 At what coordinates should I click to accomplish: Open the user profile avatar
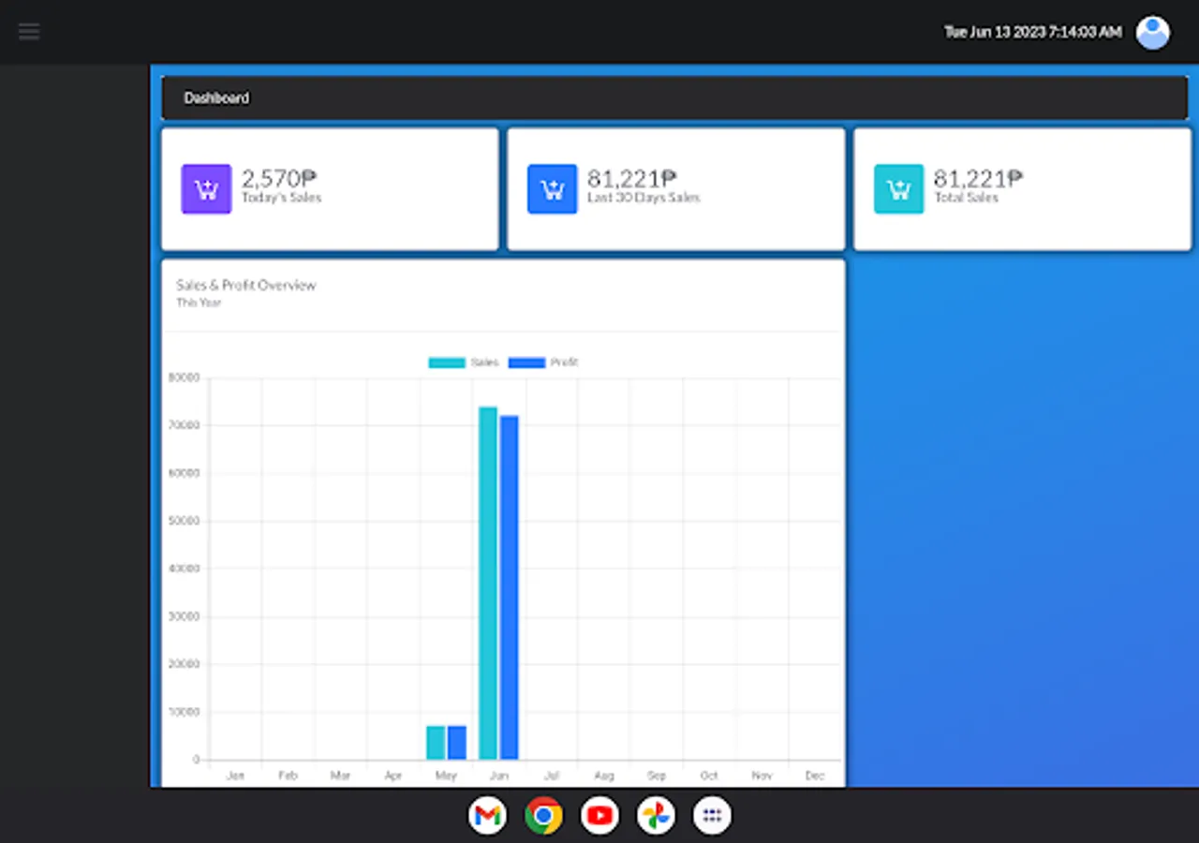pyautogui.click(x=1152, y=32)
